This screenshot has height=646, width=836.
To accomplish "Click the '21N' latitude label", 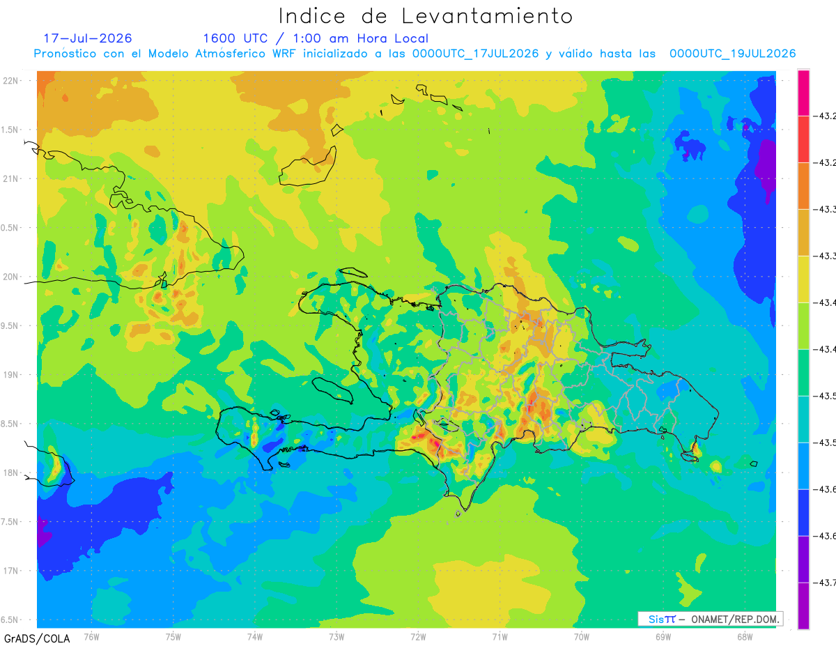I will point(12,179).
